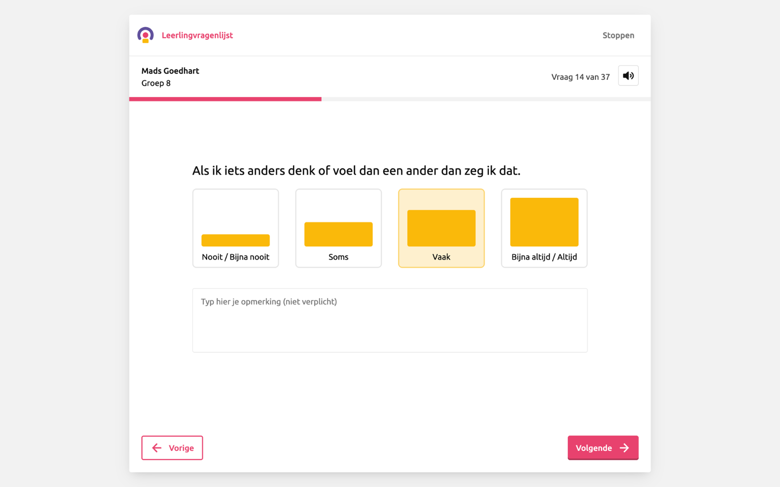
Task: Click the Leerlingvragenlijst logo icon
Action: click(145, 35)
